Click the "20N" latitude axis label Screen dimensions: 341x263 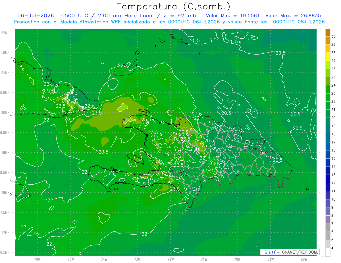[x=5, y=113]
